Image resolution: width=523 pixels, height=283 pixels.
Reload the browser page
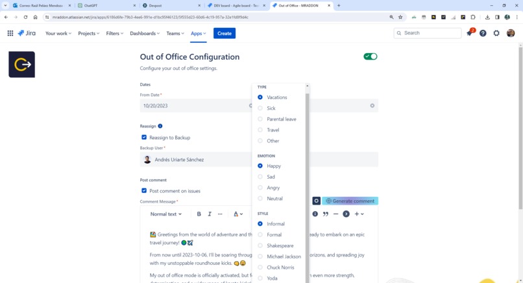click(25, 17)
